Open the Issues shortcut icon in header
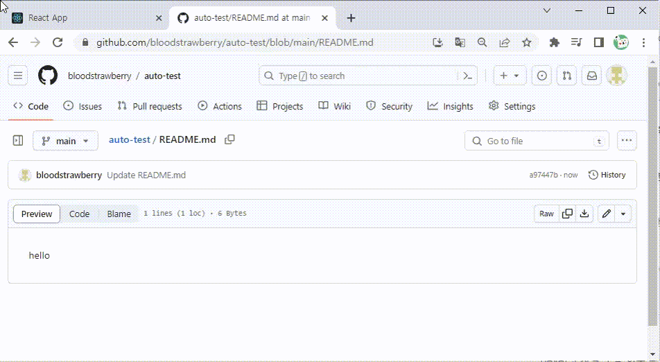660x362 pixels. tap(541, 76)
